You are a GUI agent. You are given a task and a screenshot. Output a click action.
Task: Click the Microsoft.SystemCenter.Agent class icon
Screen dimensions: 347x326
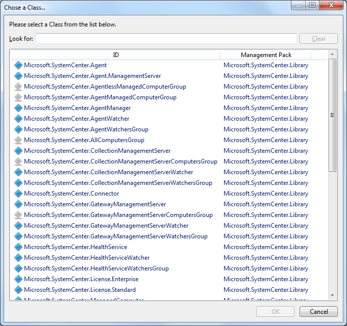click(x=18, y=65)
